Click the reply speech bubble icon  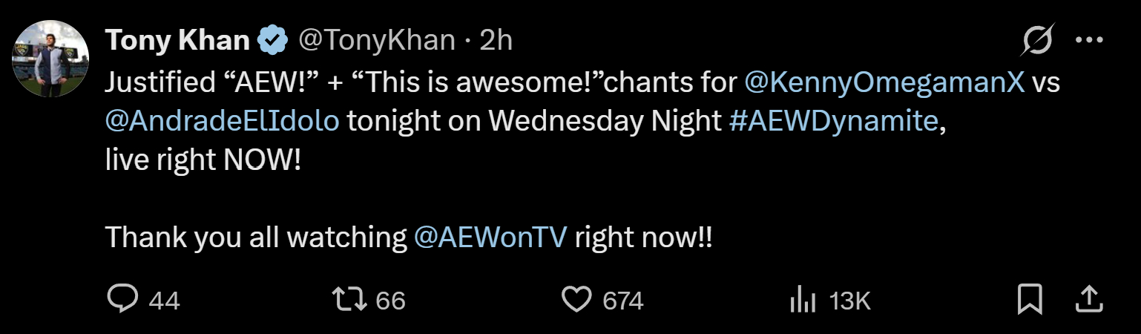pyautogui.click(x=123, y=299)
